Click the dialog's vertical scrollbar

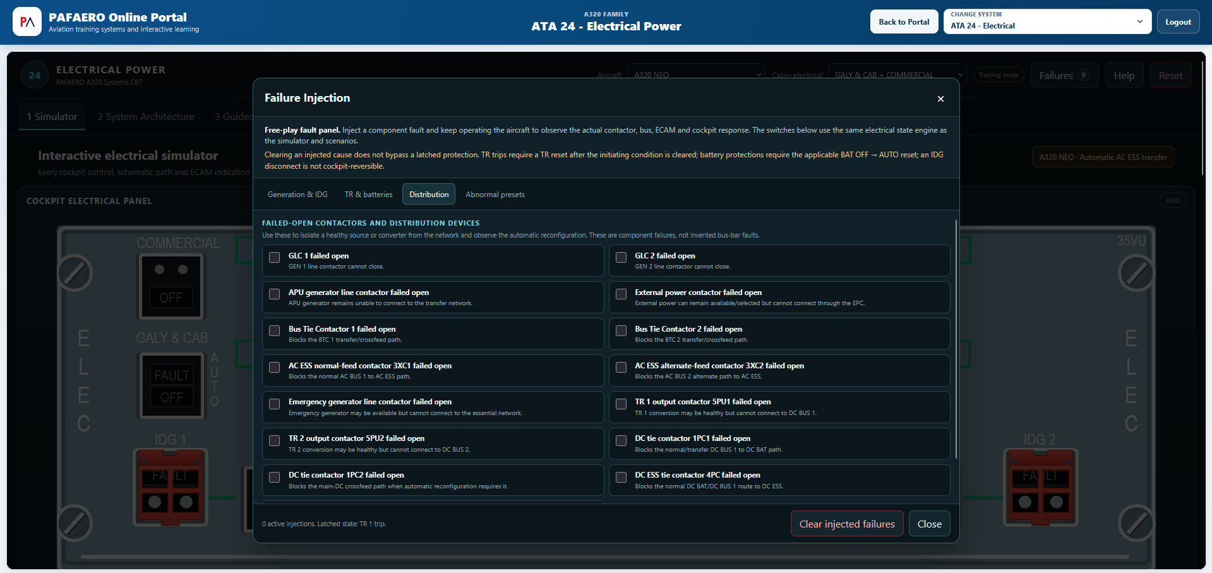[x=956, y=339]
